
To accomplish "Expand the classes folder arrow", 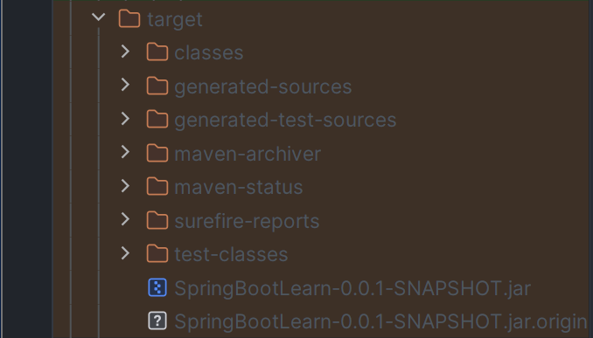I will tap(126, 52).
